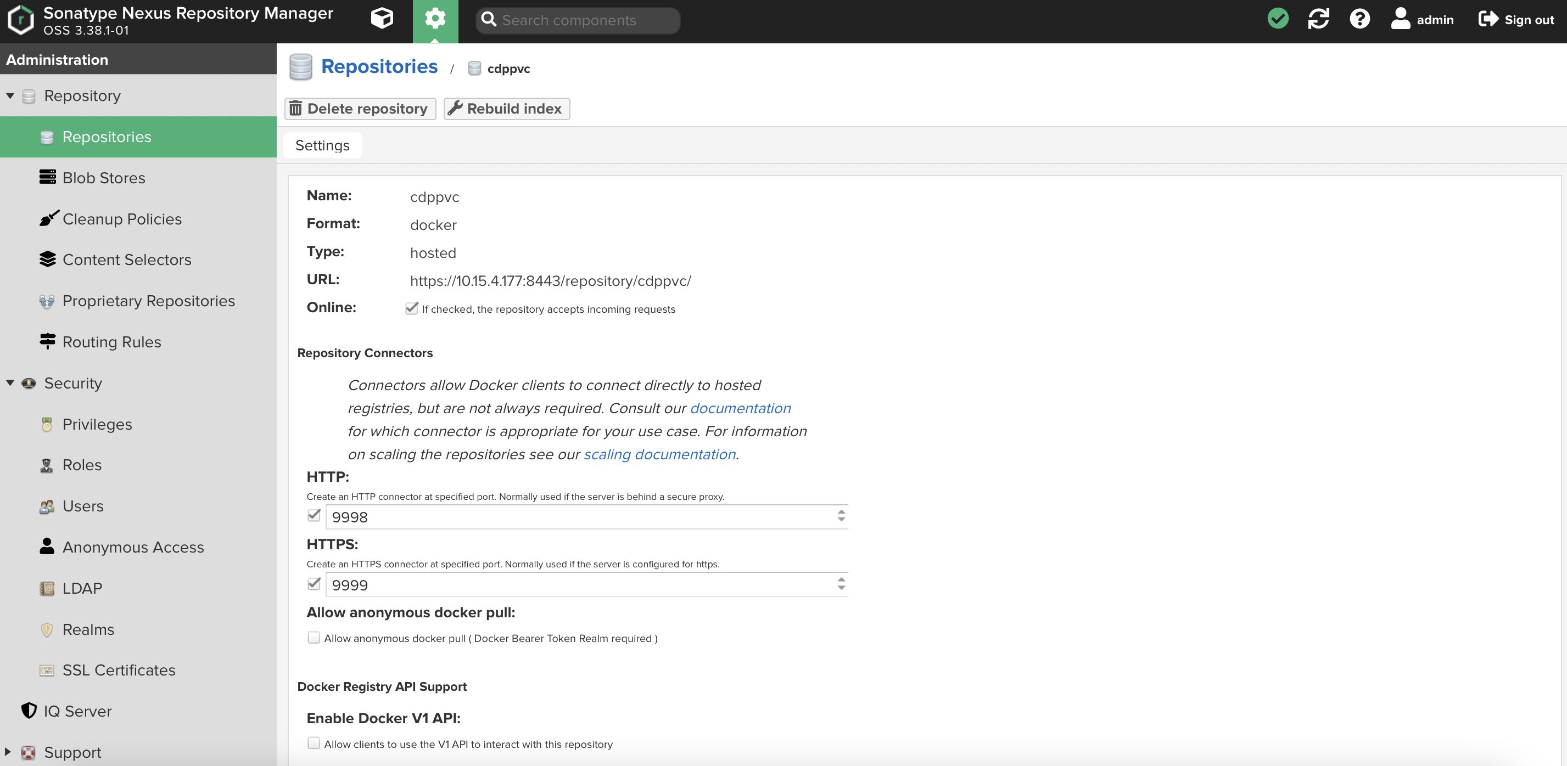Increase HTTPS port with stepper up arrow
The height and width of the screenshot is (766, 1567).
[x=841, y=579]
